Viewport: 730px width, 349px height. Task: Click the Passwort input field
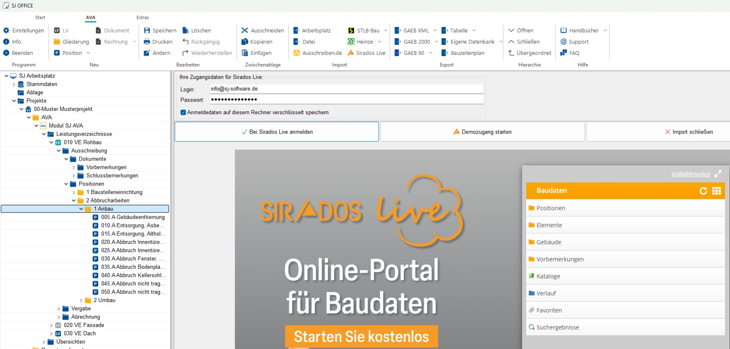coord(346,100)
